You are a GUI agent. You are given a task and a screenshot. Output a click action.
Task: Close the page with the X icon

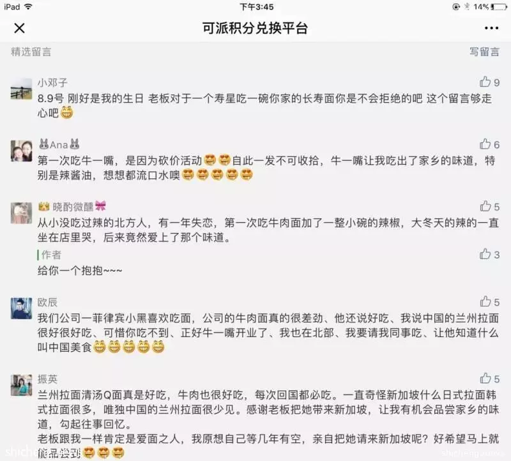(x=20, y=28)
